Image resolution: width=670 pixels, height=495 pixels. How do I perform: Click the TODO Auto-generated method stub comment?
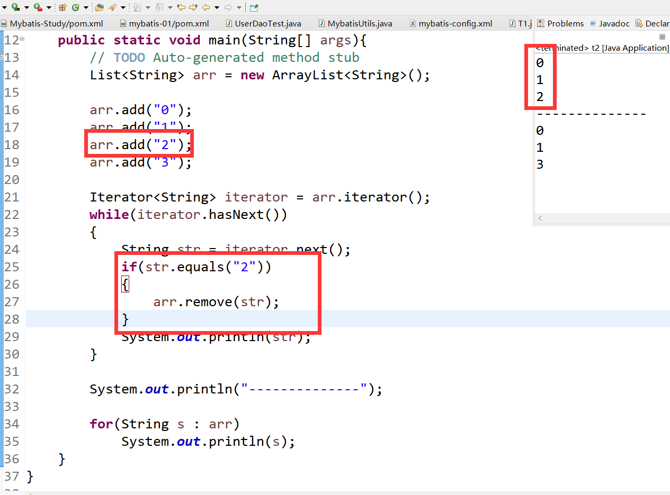coord(225,58)
